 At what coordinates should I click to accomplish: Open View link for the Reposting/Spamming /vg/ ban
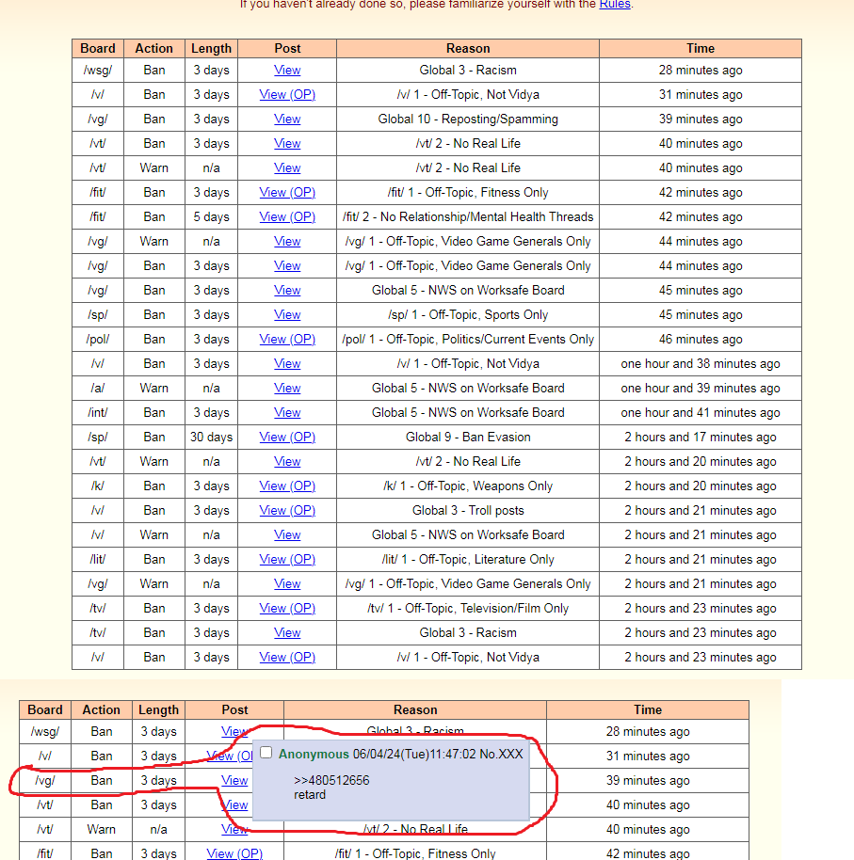(287, 119)
